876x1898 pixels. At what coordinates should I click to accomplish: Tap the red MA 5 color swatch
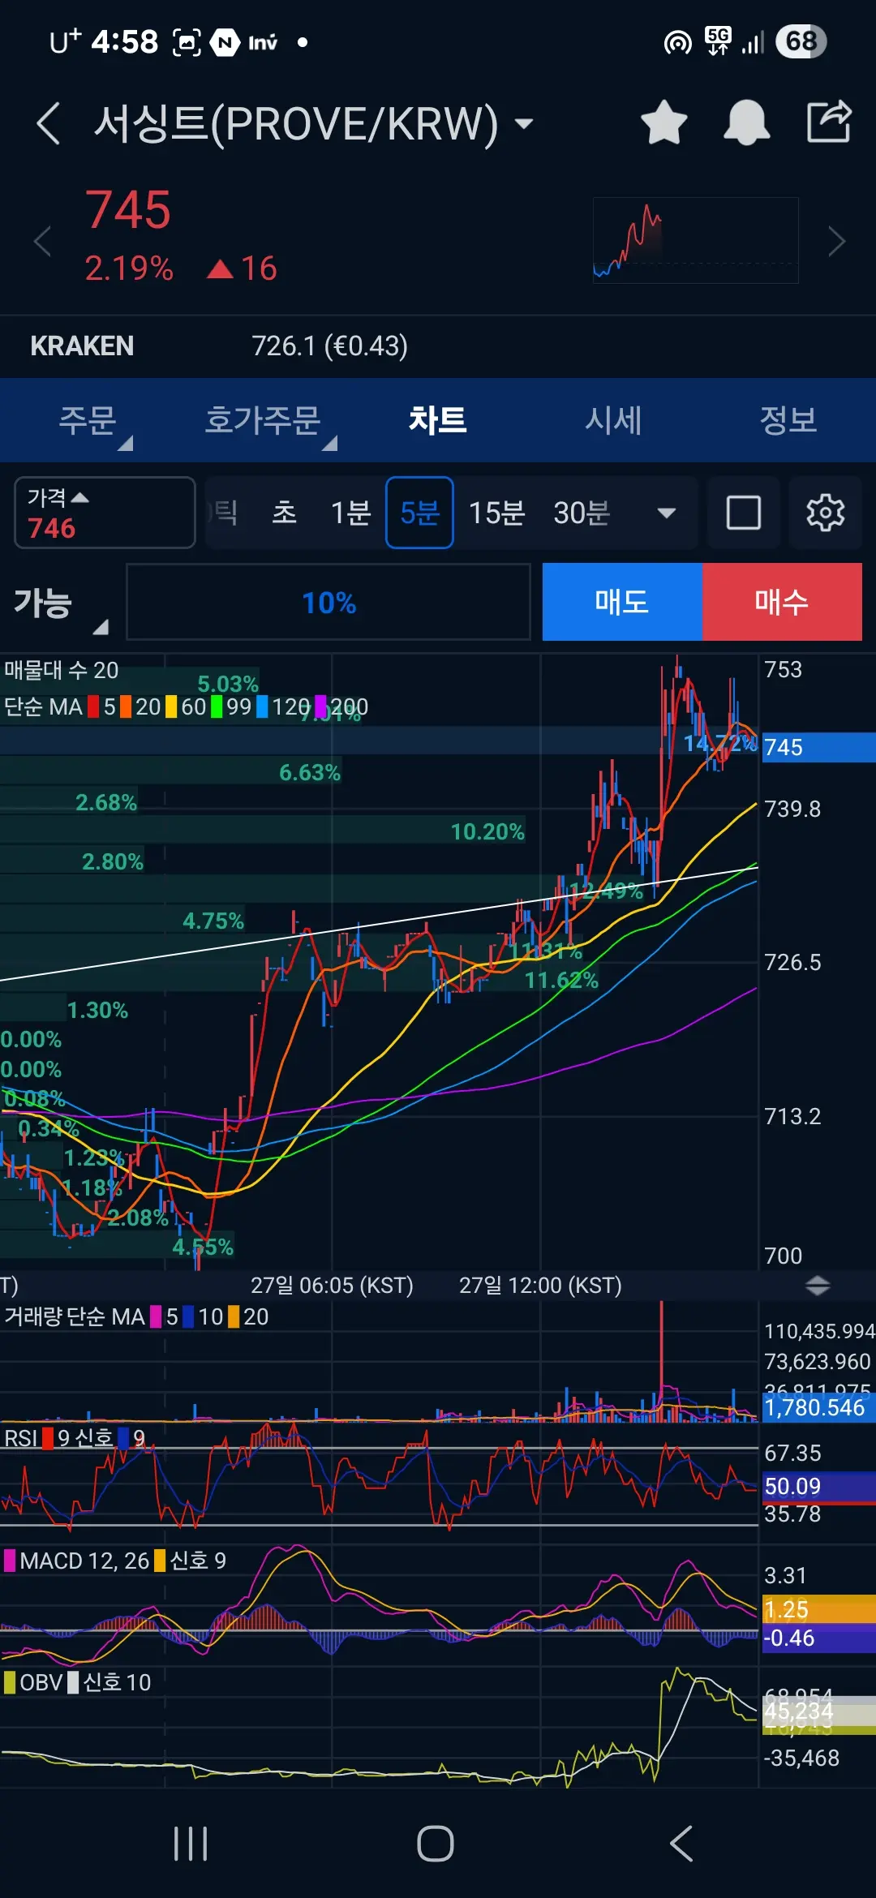[x=93, y=707]
